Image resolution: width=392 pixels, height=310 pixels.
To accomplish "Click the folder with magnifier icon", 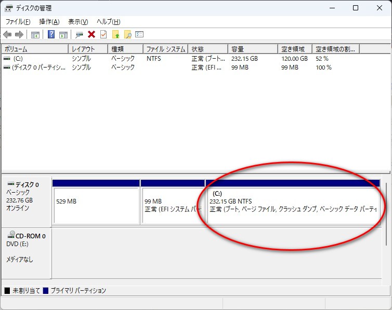I will pyautogui.click(x=128, y=34).
